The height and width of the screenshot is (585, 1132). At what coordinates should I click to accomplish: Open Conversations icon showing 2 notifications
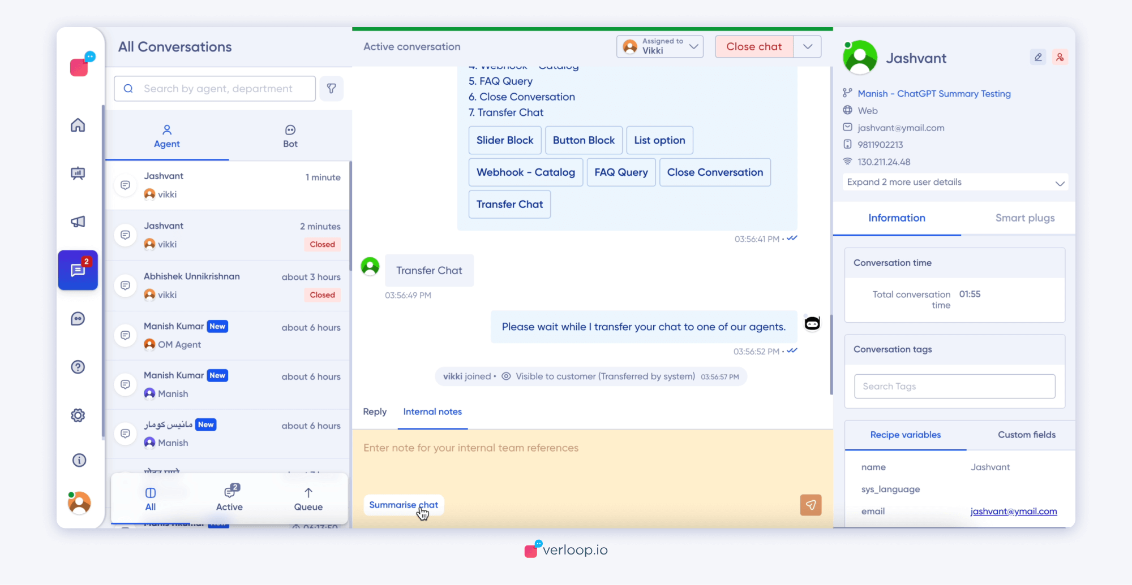[78, 270]
